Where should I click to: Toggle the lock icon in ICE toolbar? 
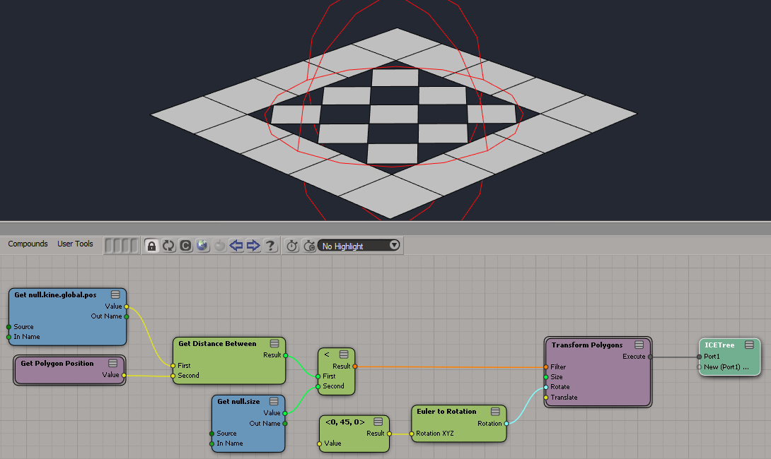point(151,246)
